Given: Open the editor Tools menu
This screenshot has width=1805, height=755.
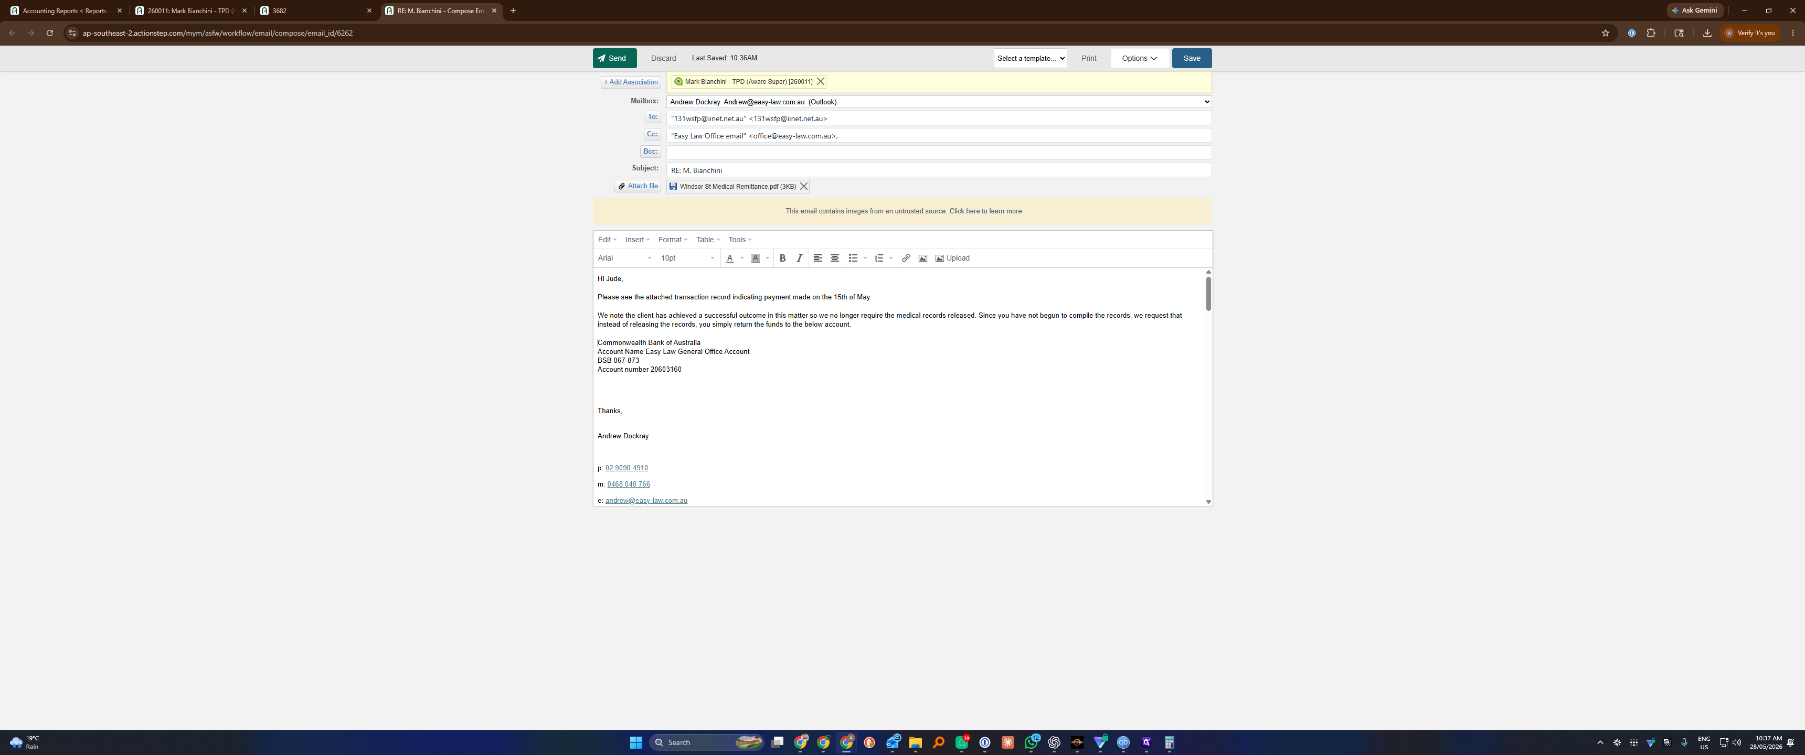Looking at the screenshot, I should point(739,240).
